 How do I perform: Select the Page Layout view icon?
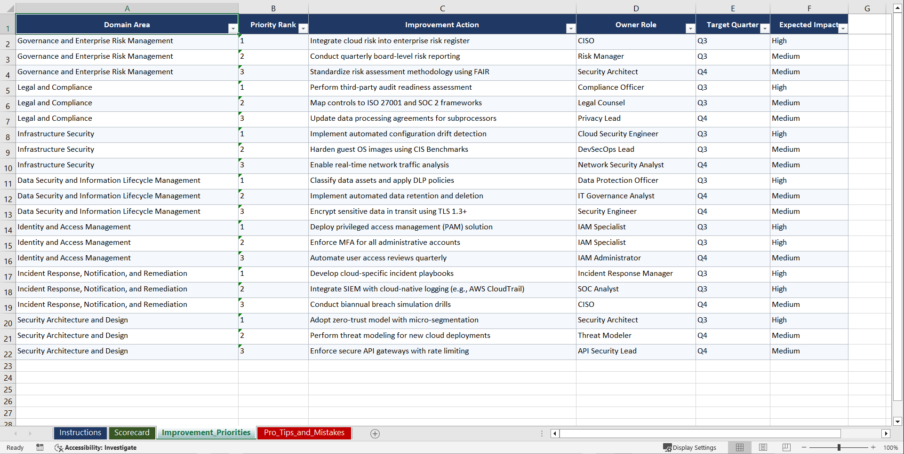[x=763, y=447]
